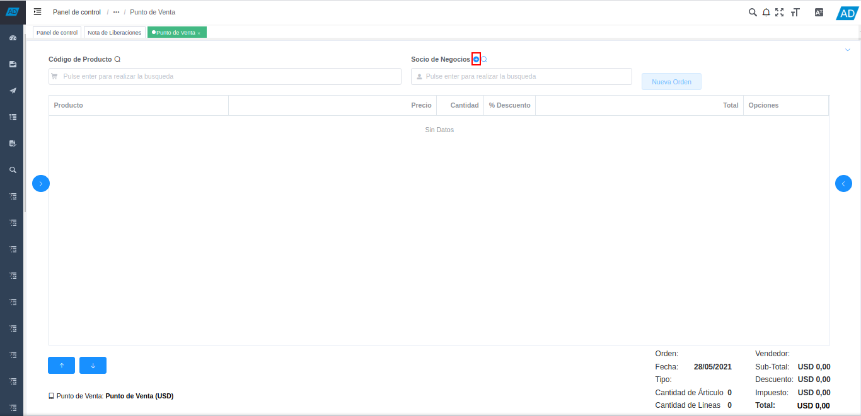Toggle sidebar collapse hamburger icon
861x416 pixels.
38,12
